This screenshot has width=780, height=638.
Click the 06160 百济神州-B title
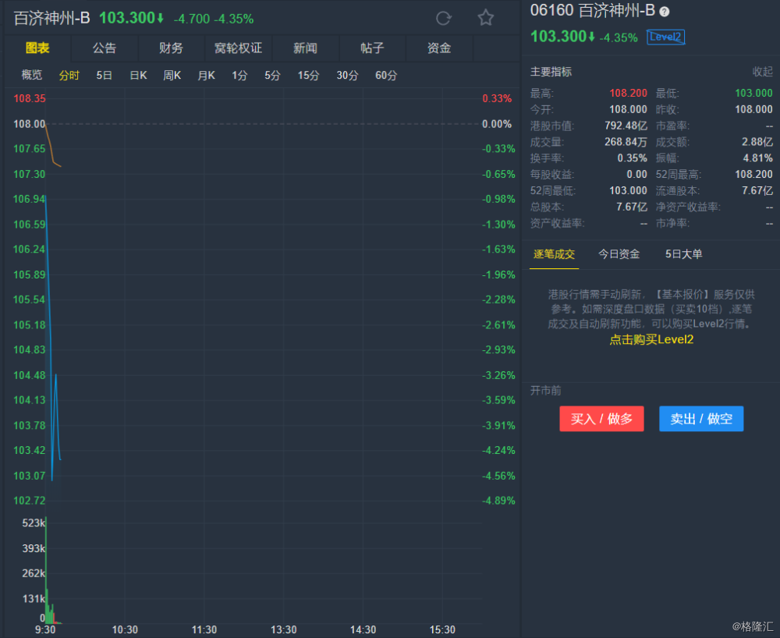593,10
